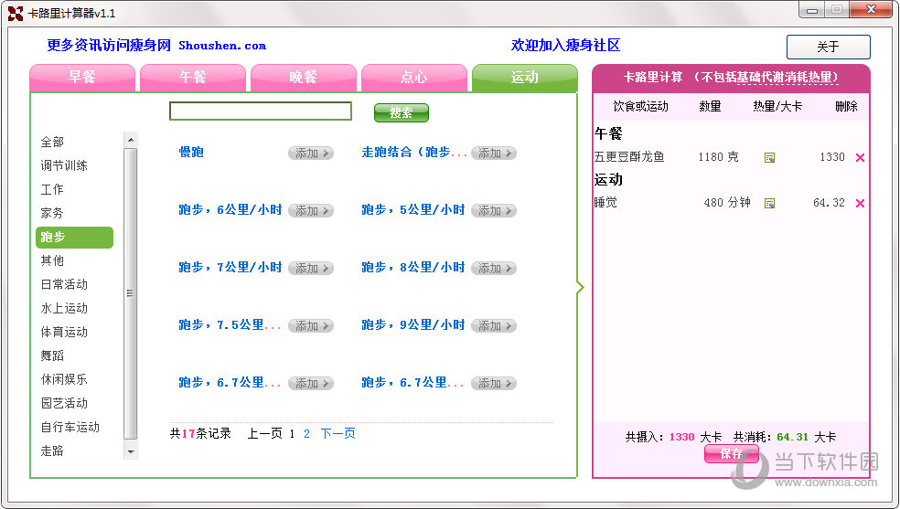
Task: Click 基础代谢消耗热量 underlined text
Action: 787,78
